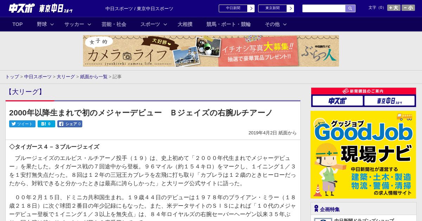Click the 紙面から一覧 breadcrumb link

[x=94, y=76]
